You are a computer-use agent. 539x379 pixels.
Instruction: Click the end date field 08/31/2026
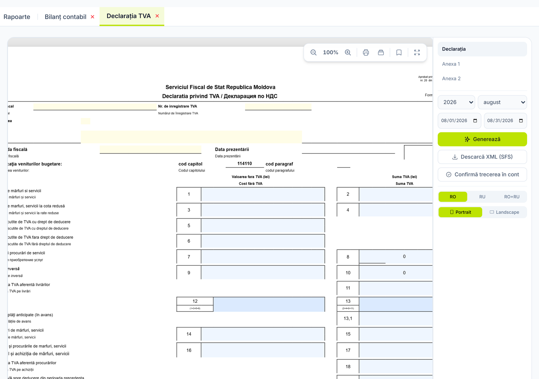505,121
